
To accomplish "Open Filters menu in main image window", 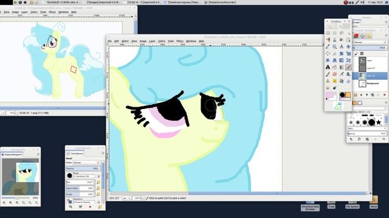I will (180, 41).
